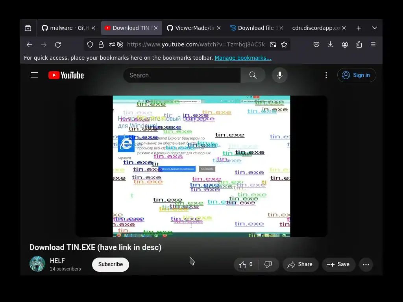The height and width of the screenshot is (302, 403).
Task: Save page to Pocket
Action: 316,45
